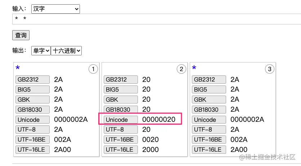The width and height of the screenshot is (301, 166).
Task: Click GB18030 button in card 1
Action: (32, 110)
